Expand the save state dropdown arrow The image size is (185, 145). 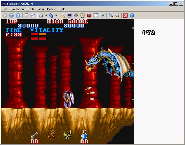46,15
